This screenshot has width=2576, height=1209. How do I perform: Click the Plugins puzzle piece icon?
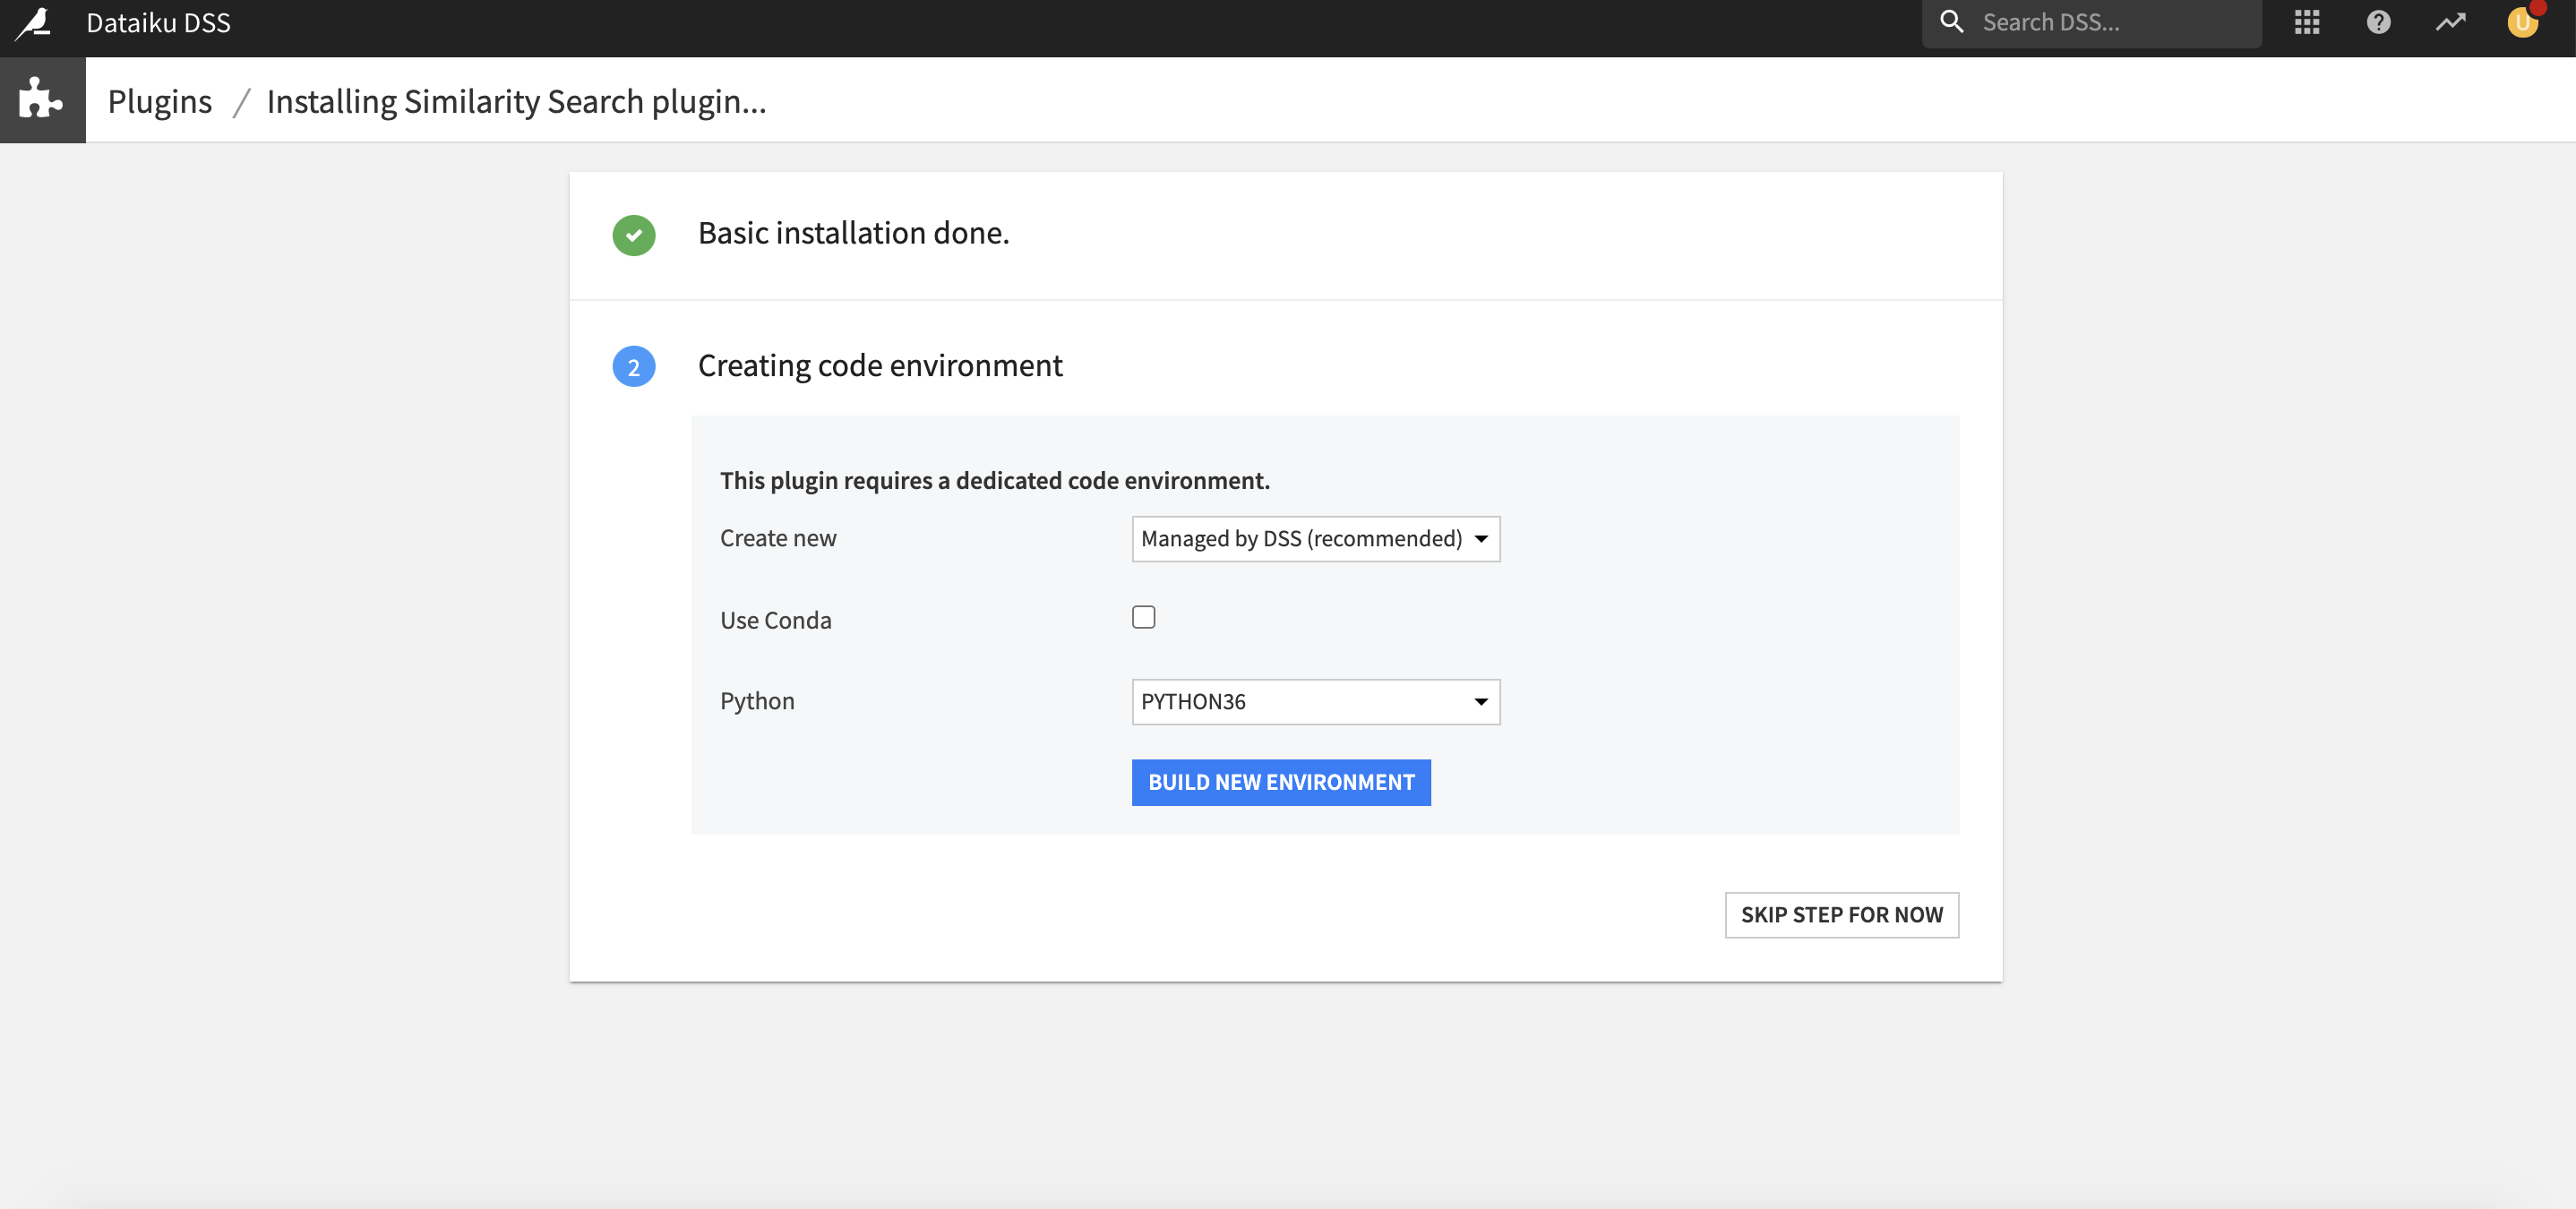pyautogui.click(x=42, y=100)
